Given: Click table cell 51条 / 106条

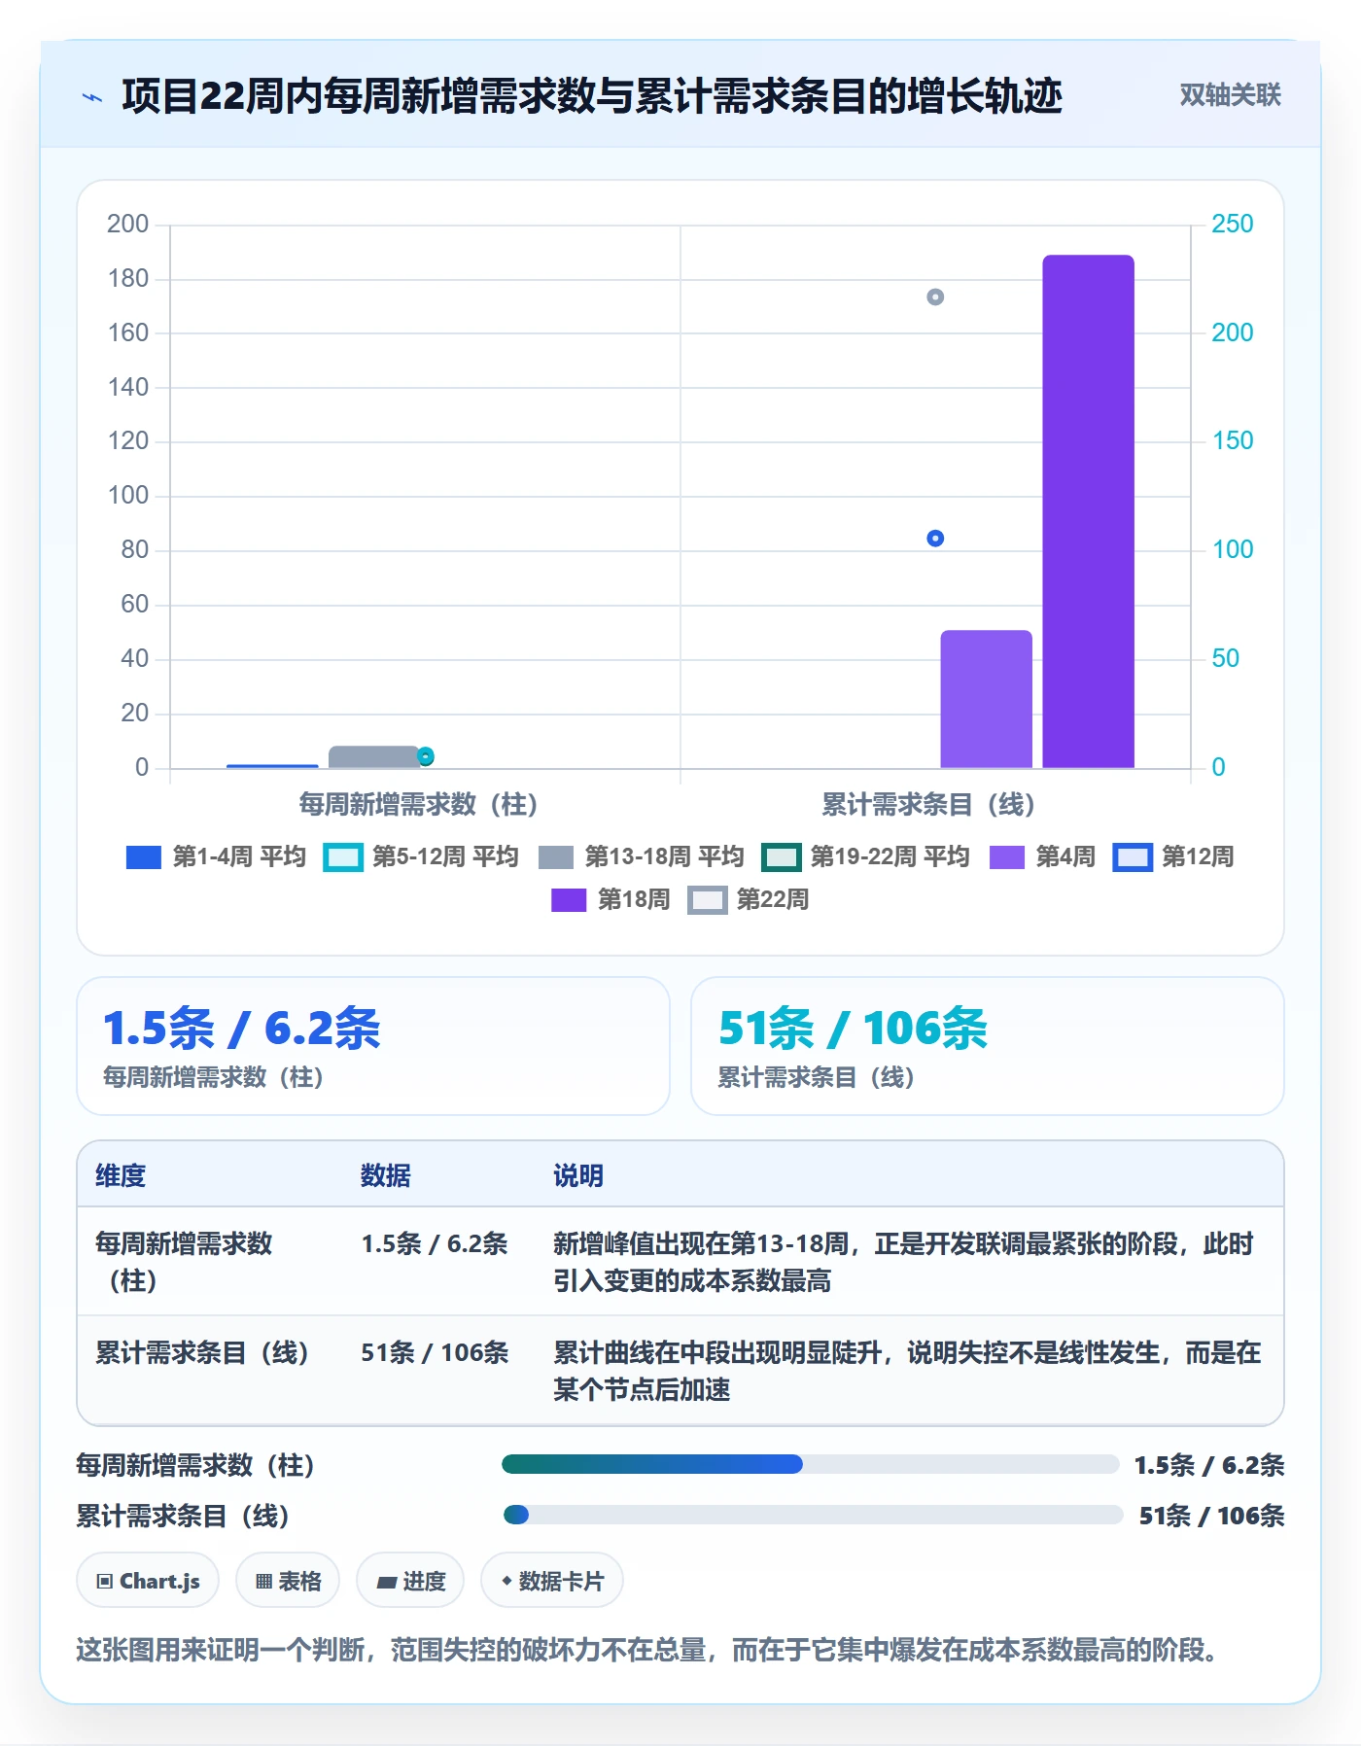Looking at the screenshot, I should pyautogui.click(x=435, y=1352).
